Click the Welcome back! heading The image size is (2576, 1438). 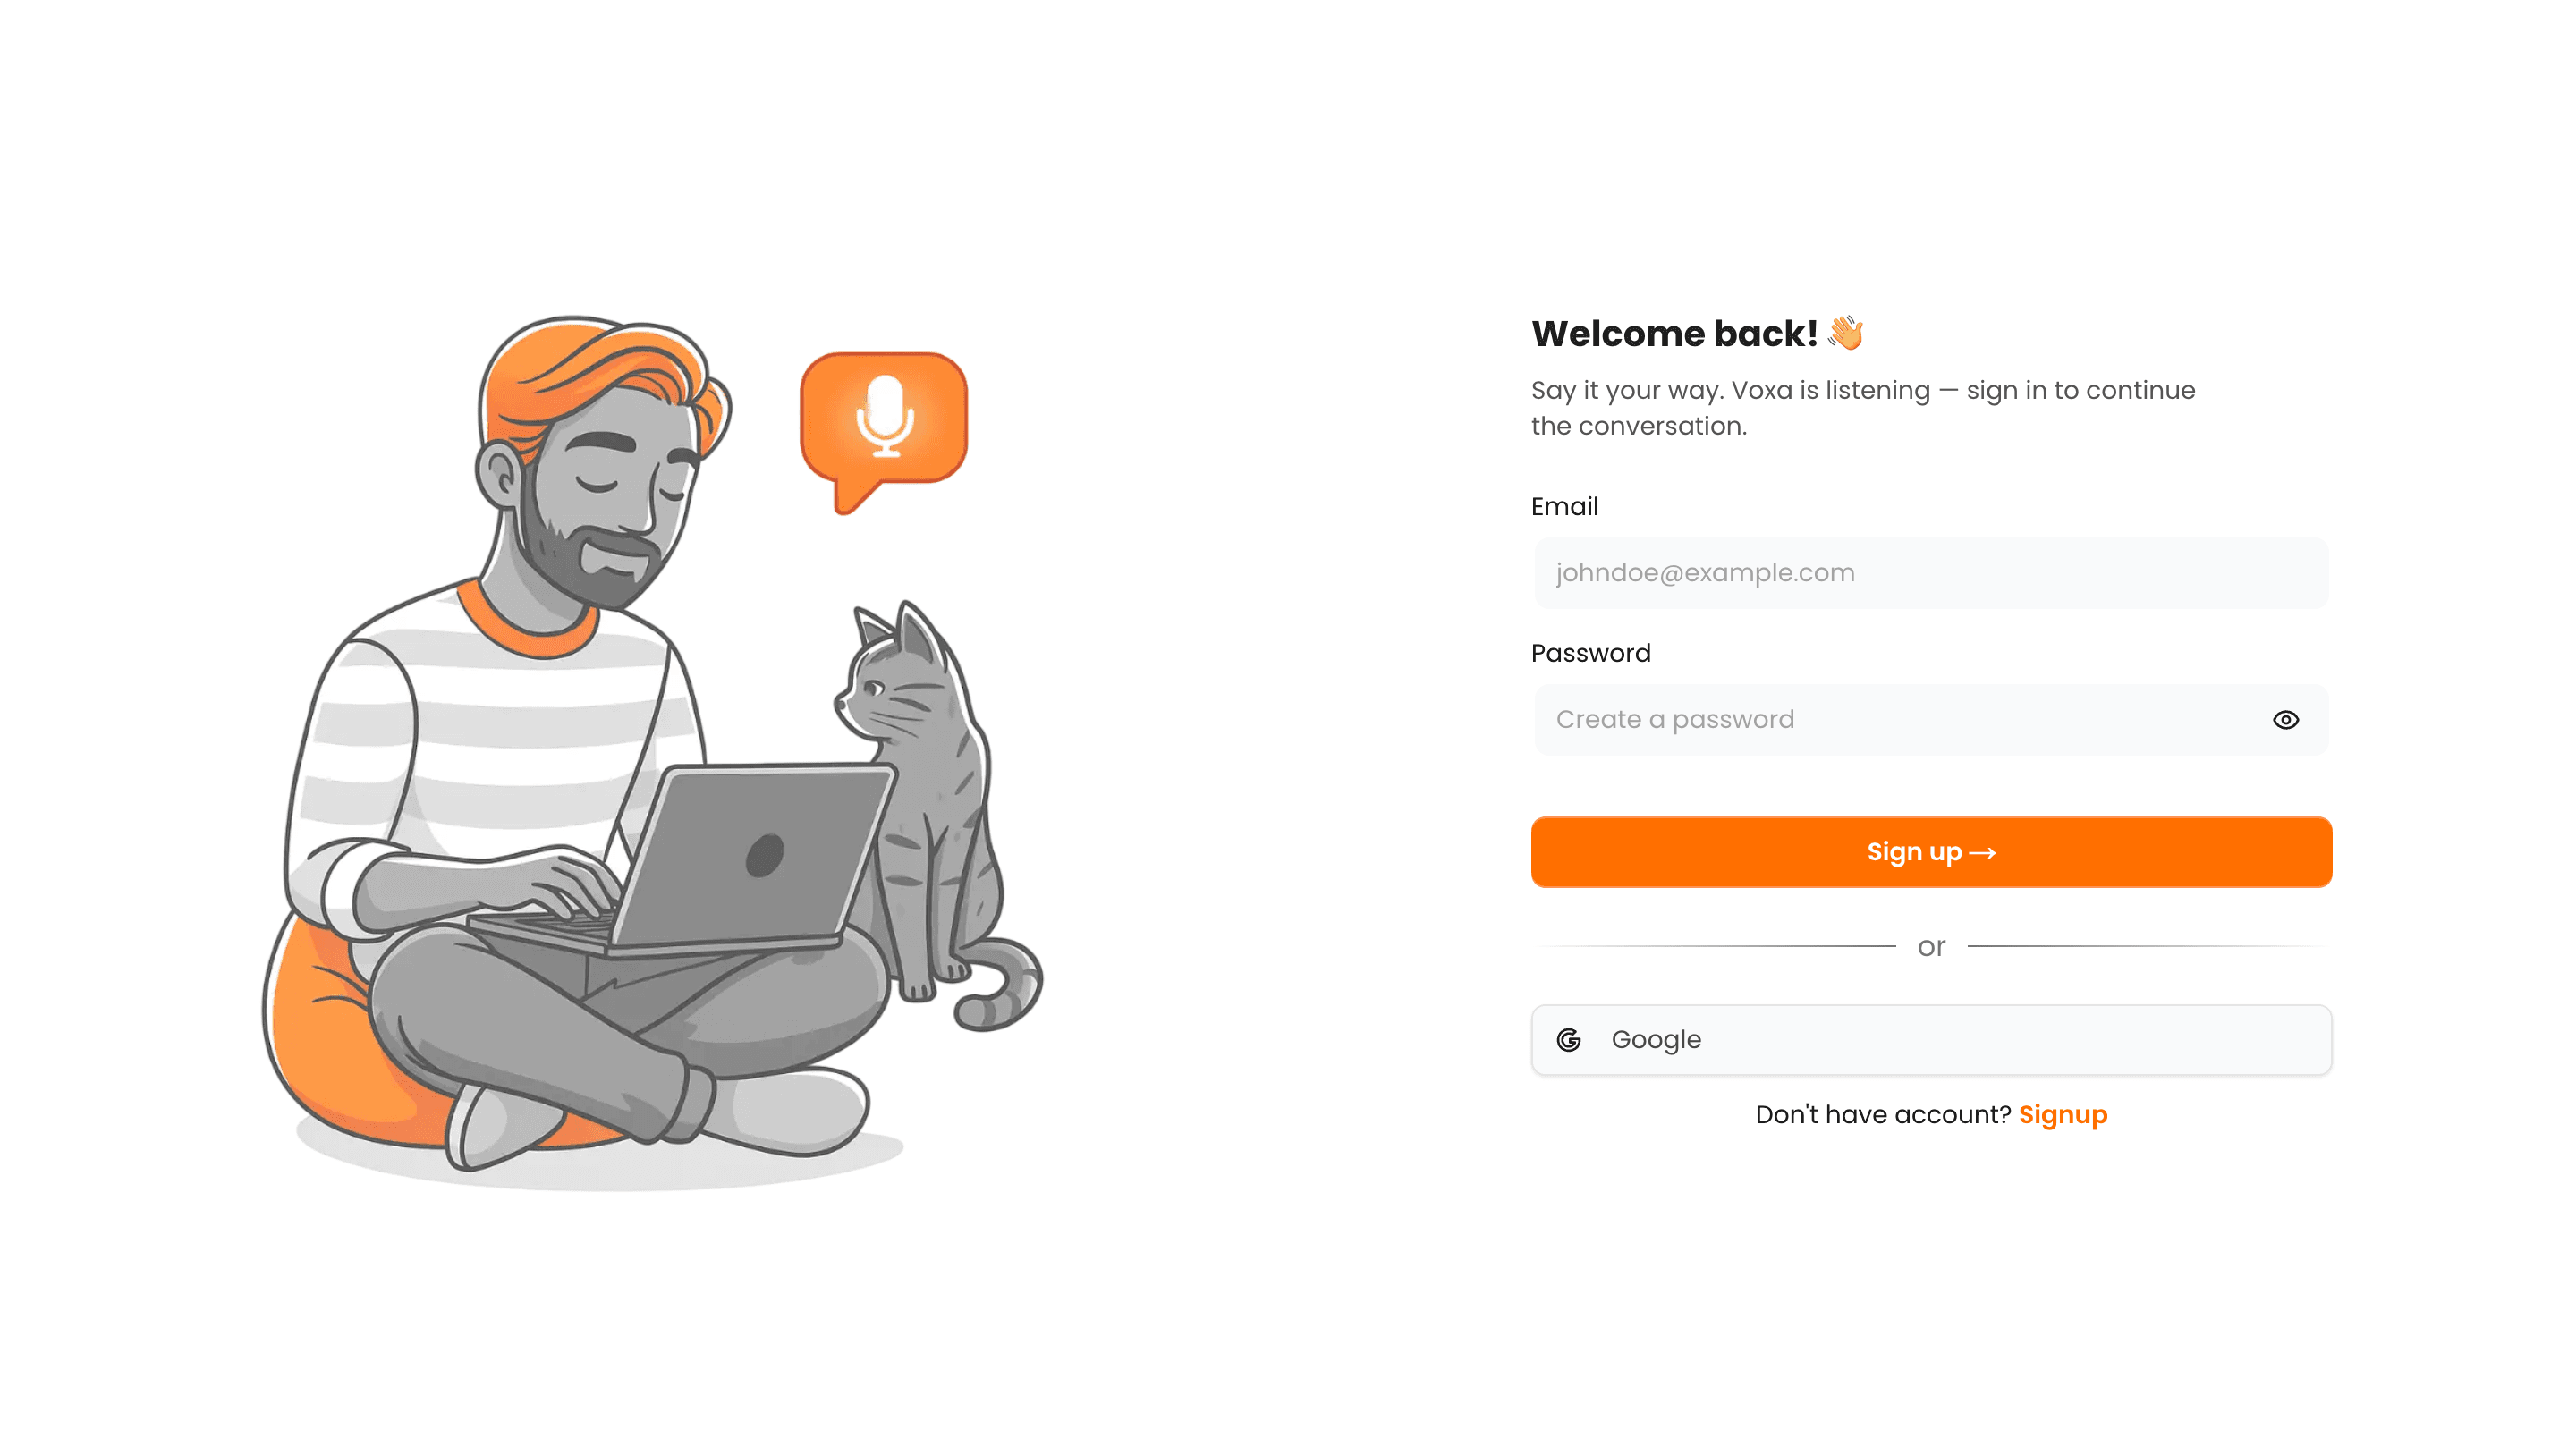pyautogui.click(x=1674, y=334)
